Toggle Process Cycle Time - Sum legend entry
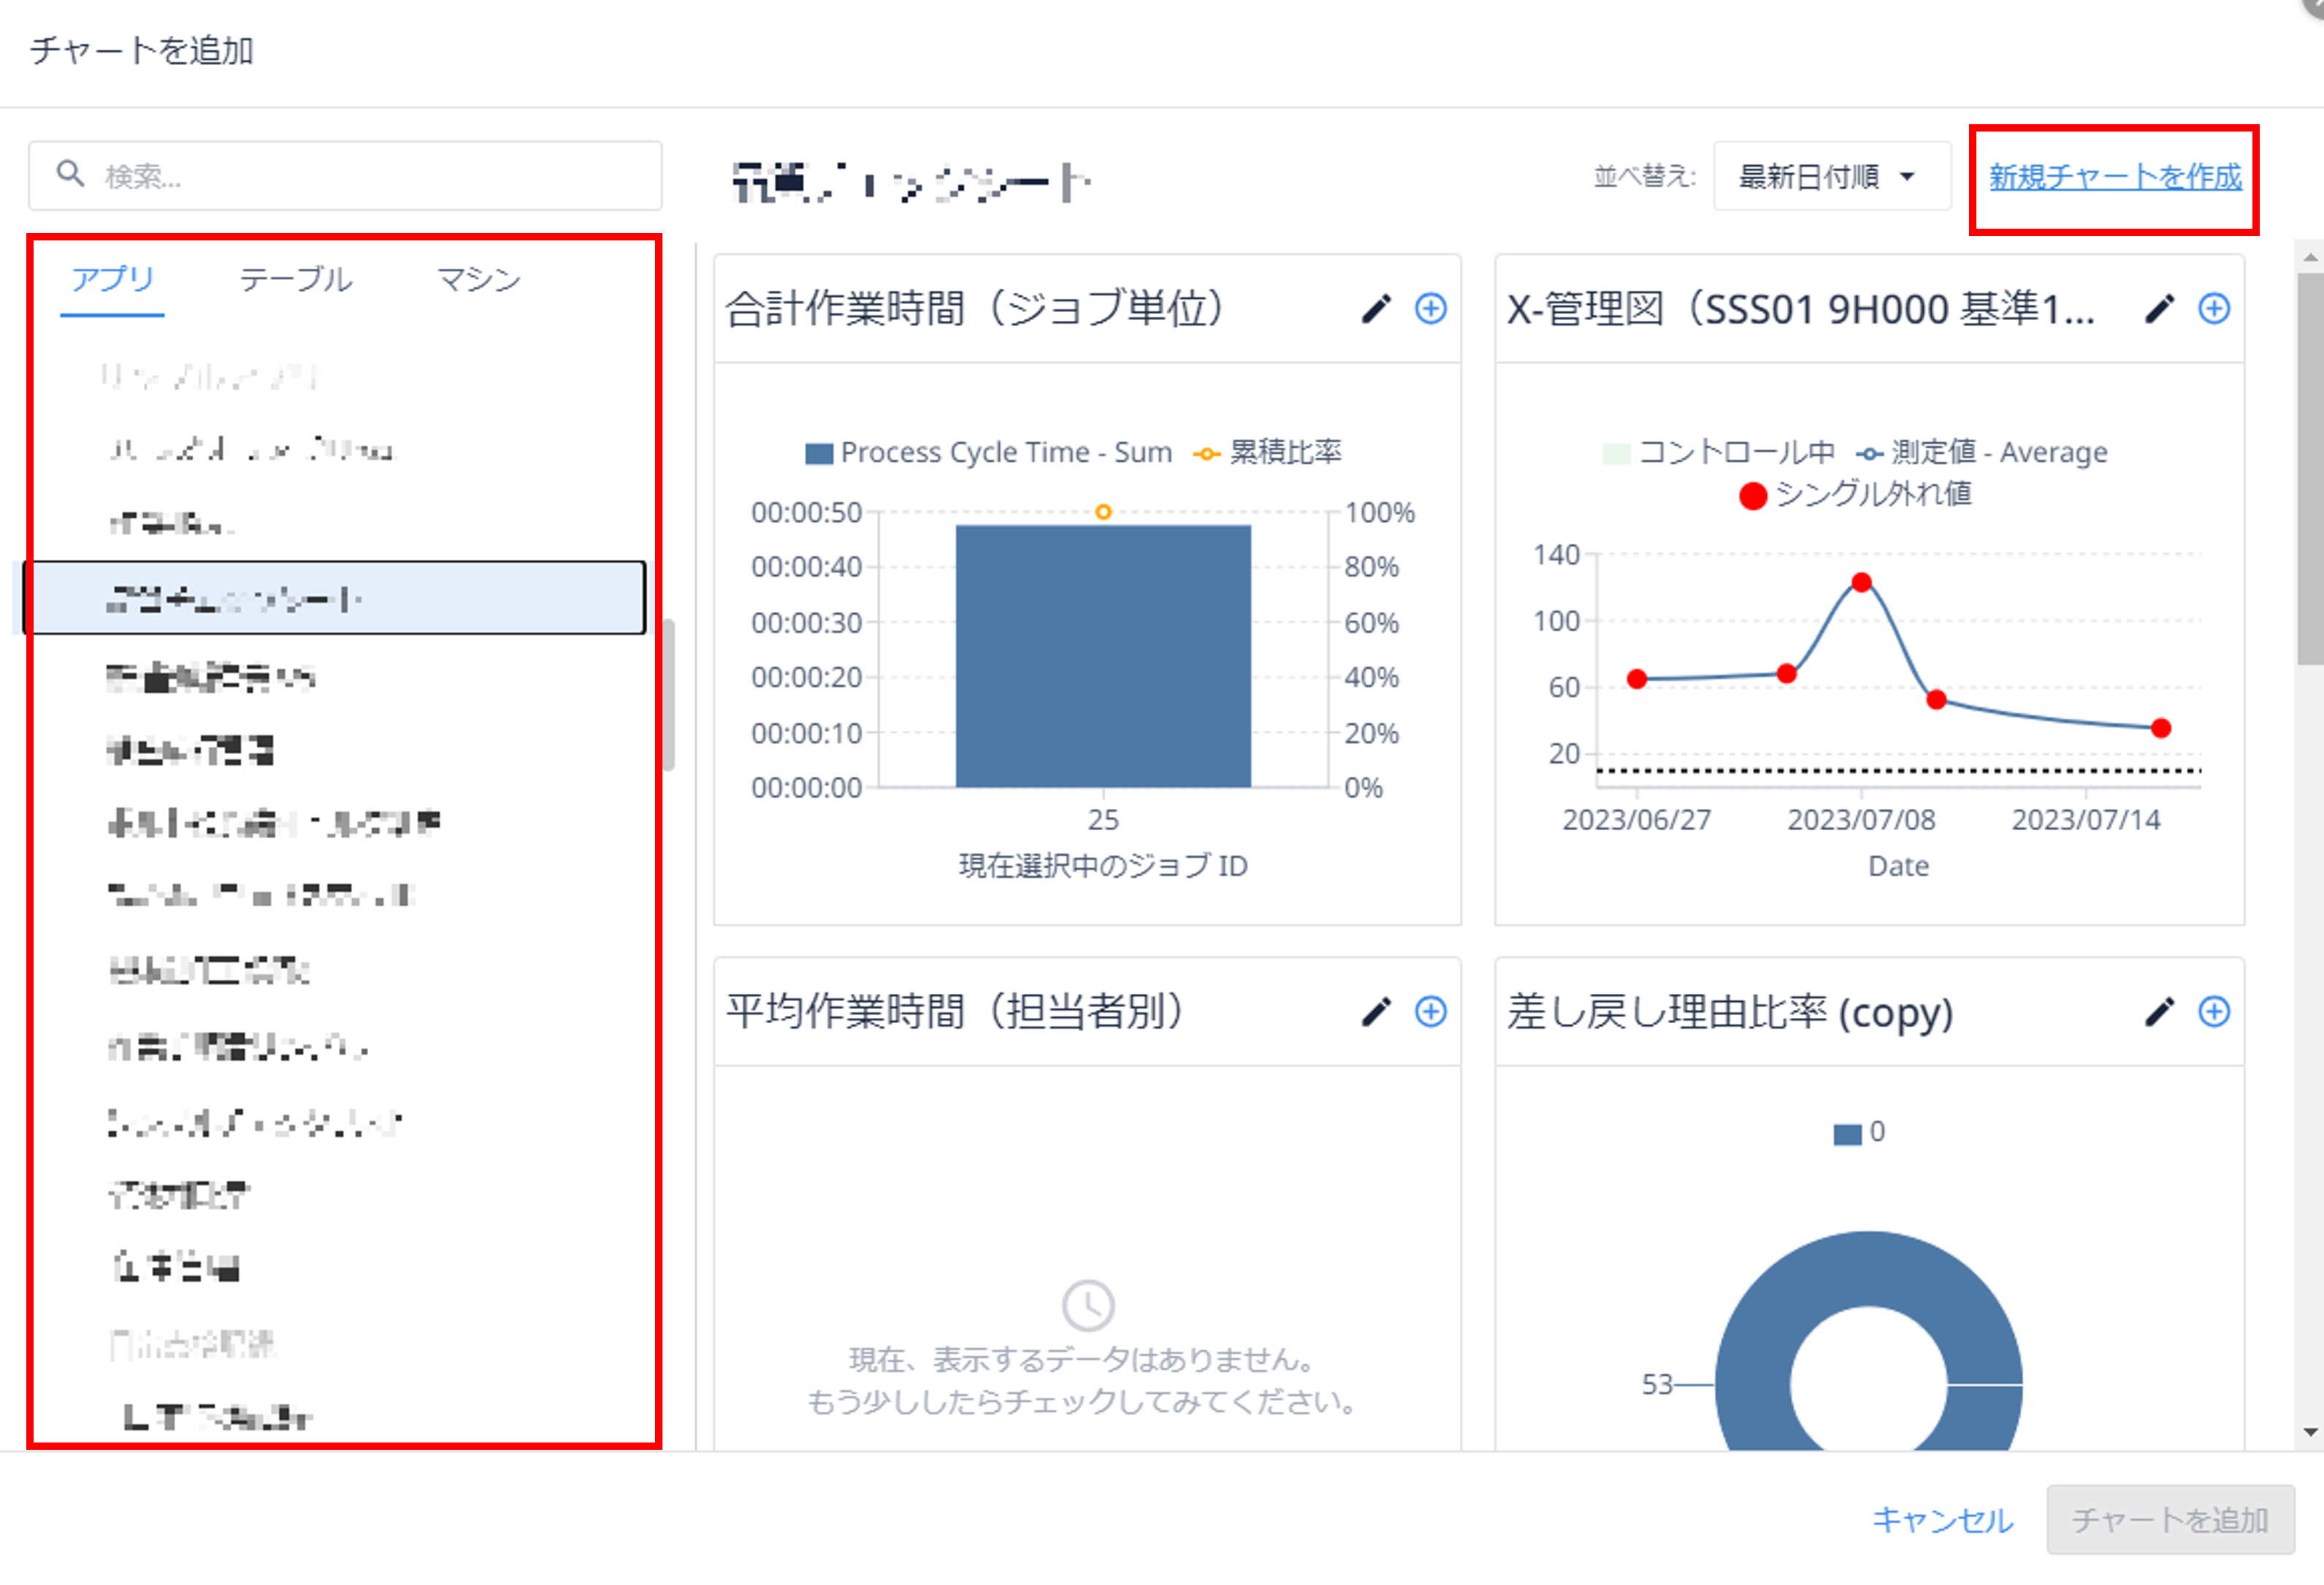The image size is (2324, 1585). tap(988, 452)
